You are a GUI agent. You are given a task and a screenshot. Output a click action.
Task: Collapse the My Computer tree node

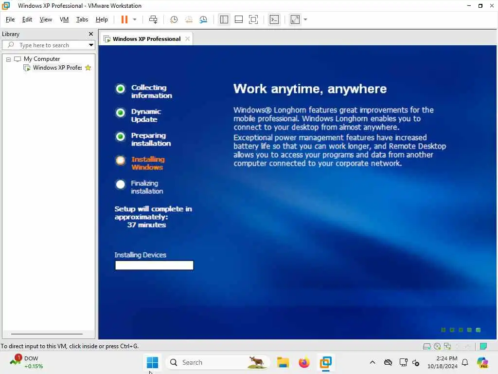pos(9,59)
